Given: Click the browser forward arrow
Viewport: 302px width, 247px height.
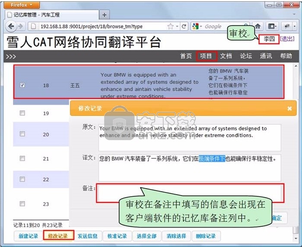Looking at the screenshot, I should tap(21, 26).
